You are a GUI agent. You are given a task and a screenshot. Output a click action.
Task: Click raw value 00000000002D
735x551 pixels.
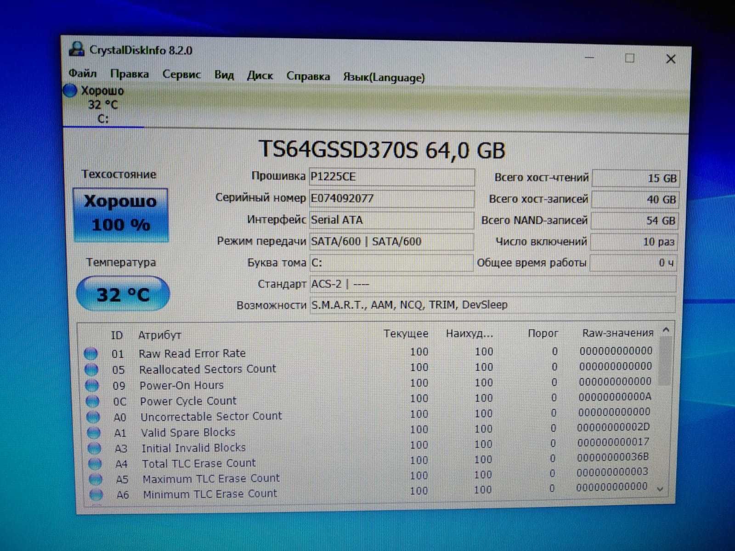613,427
